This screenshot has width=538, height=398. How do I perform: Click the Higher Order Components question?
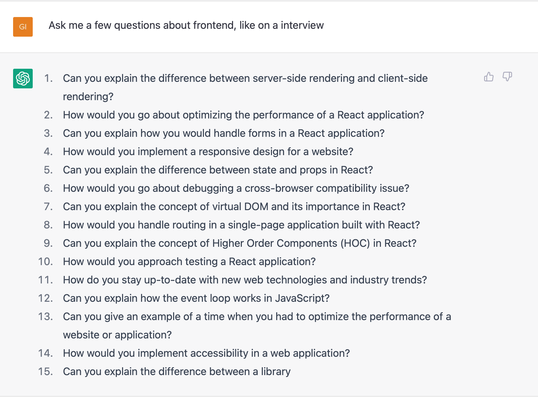pos(240,244)
